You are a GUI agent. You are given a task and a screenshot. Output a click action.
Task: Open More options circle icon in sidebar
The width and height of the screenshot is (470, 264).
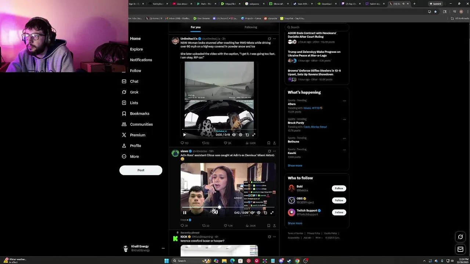click(124, 157)
